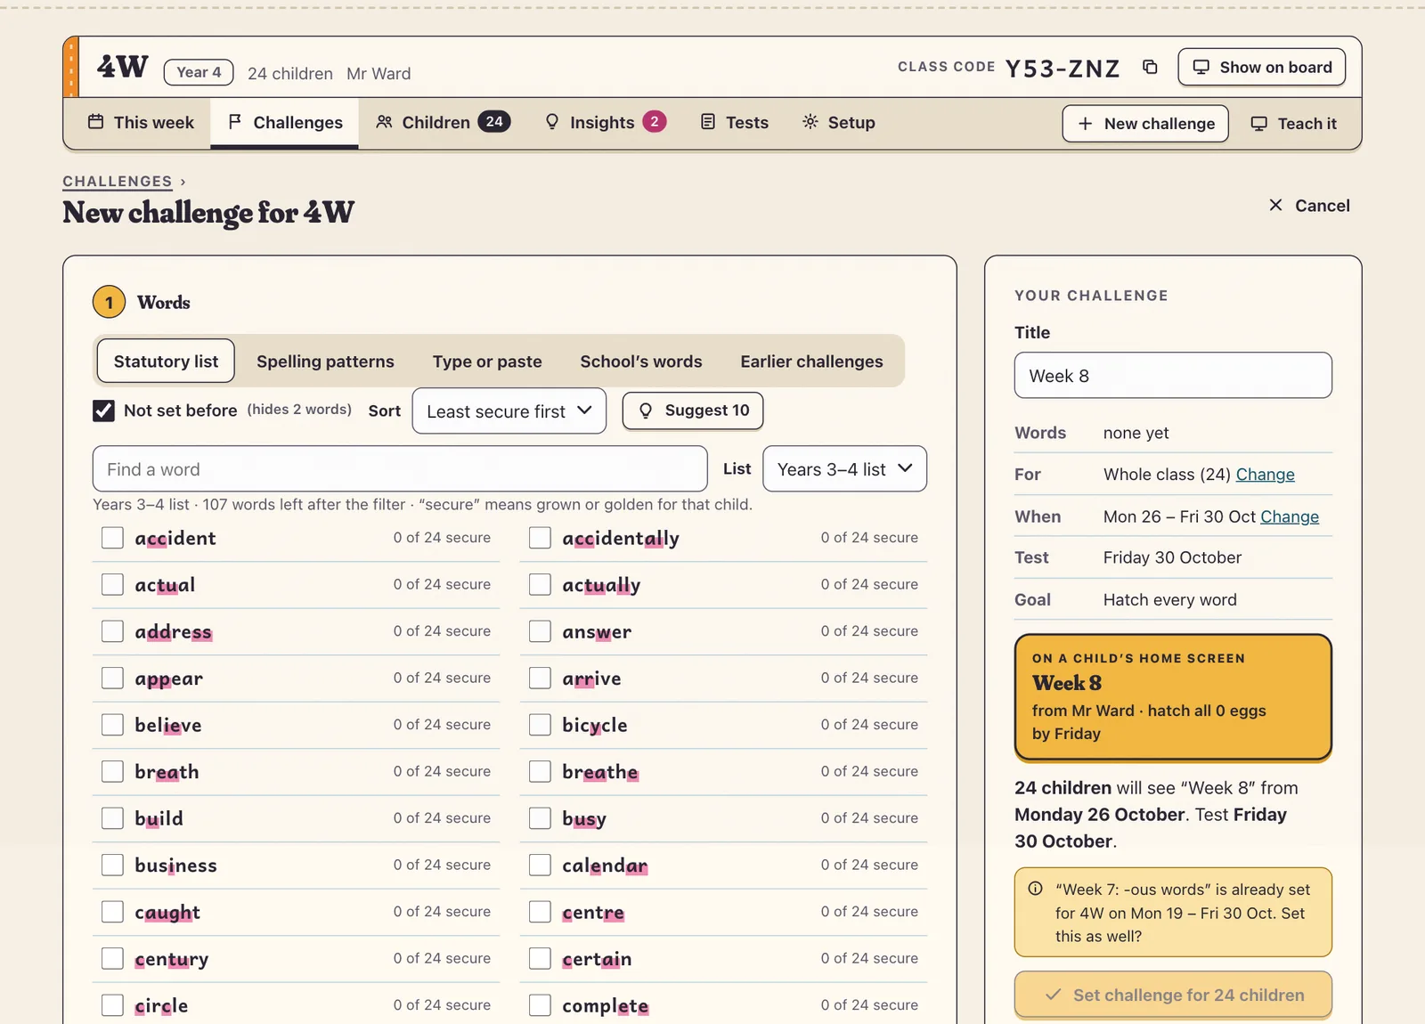Click the flag icon beside Challenges
The width and height of the screenshot is (1425, 1024).
click(235, 122)
